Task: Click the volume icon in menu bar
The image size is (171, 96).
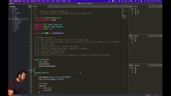Action: click(x=119, y=1)
